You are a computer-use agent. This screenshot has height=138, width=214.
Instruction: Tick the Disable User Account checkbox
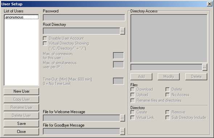click(45, 38)
